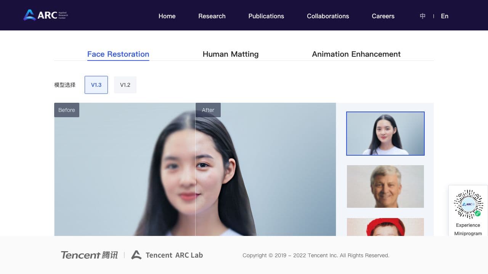Viewport: 488px width, 274px height.
Task: Click the green WeChat icon inside the QR code
Action: [x=477, y=214]
